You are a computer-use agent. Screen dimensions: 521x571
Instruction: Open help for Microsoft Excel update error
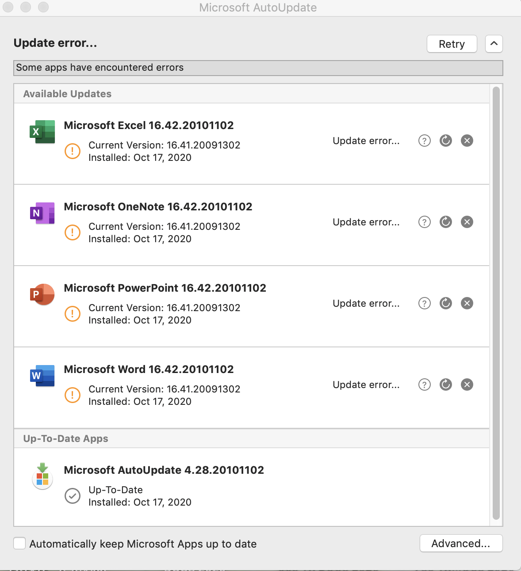click(x=425, y=141)
